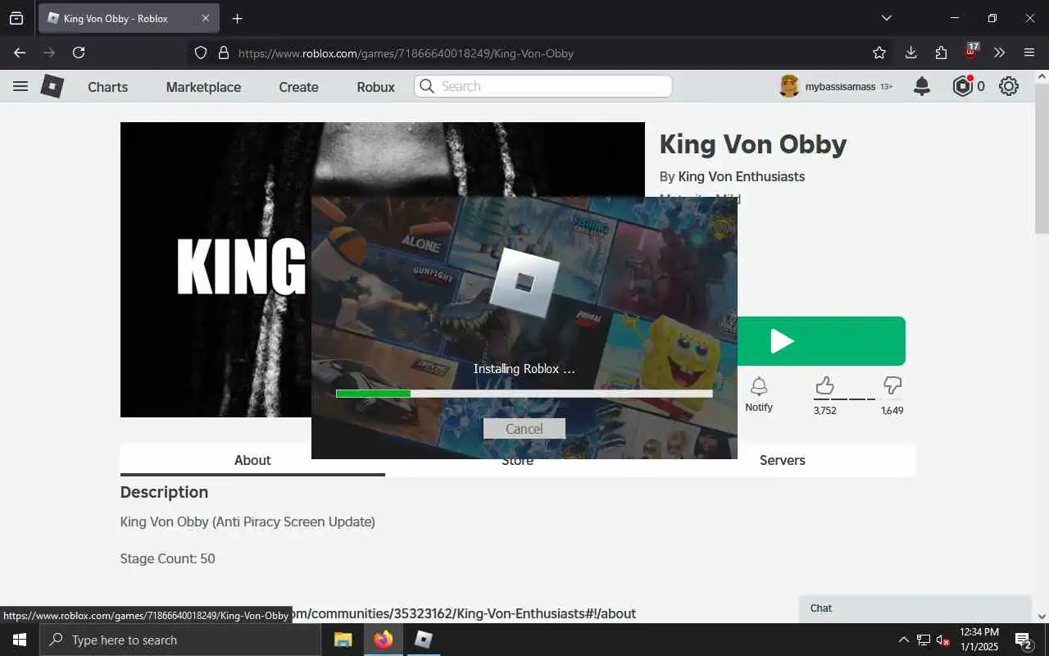Switch to Firefox in taskbar

click(x=384, y=640)
